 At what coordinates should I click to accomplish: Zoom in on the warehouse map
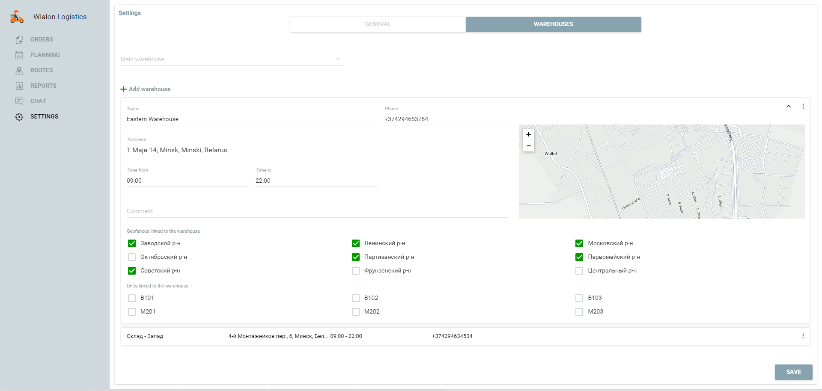529,134
